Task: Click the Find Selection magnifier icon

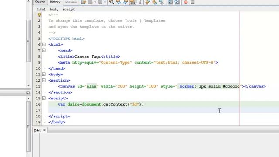Action: [112, 2]
